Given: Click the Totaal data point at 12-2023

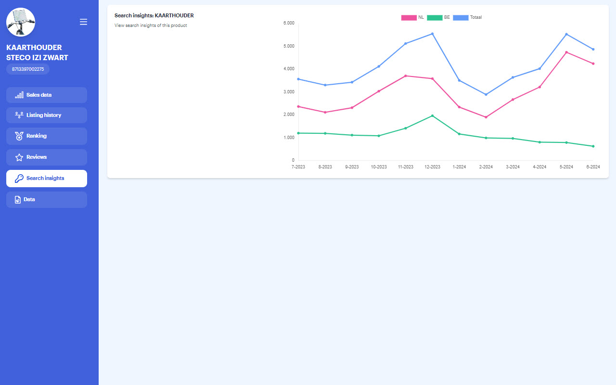Looking at the screenshot, I should 432,34.
